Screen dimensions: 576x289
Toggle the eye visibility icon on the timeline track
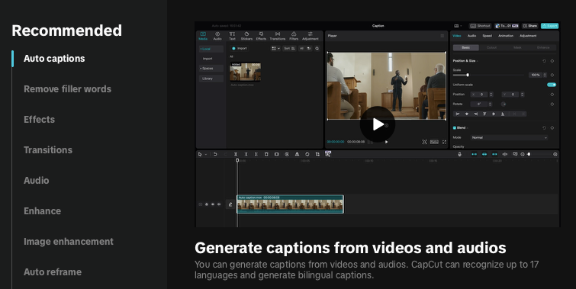(x=213, y=204)
